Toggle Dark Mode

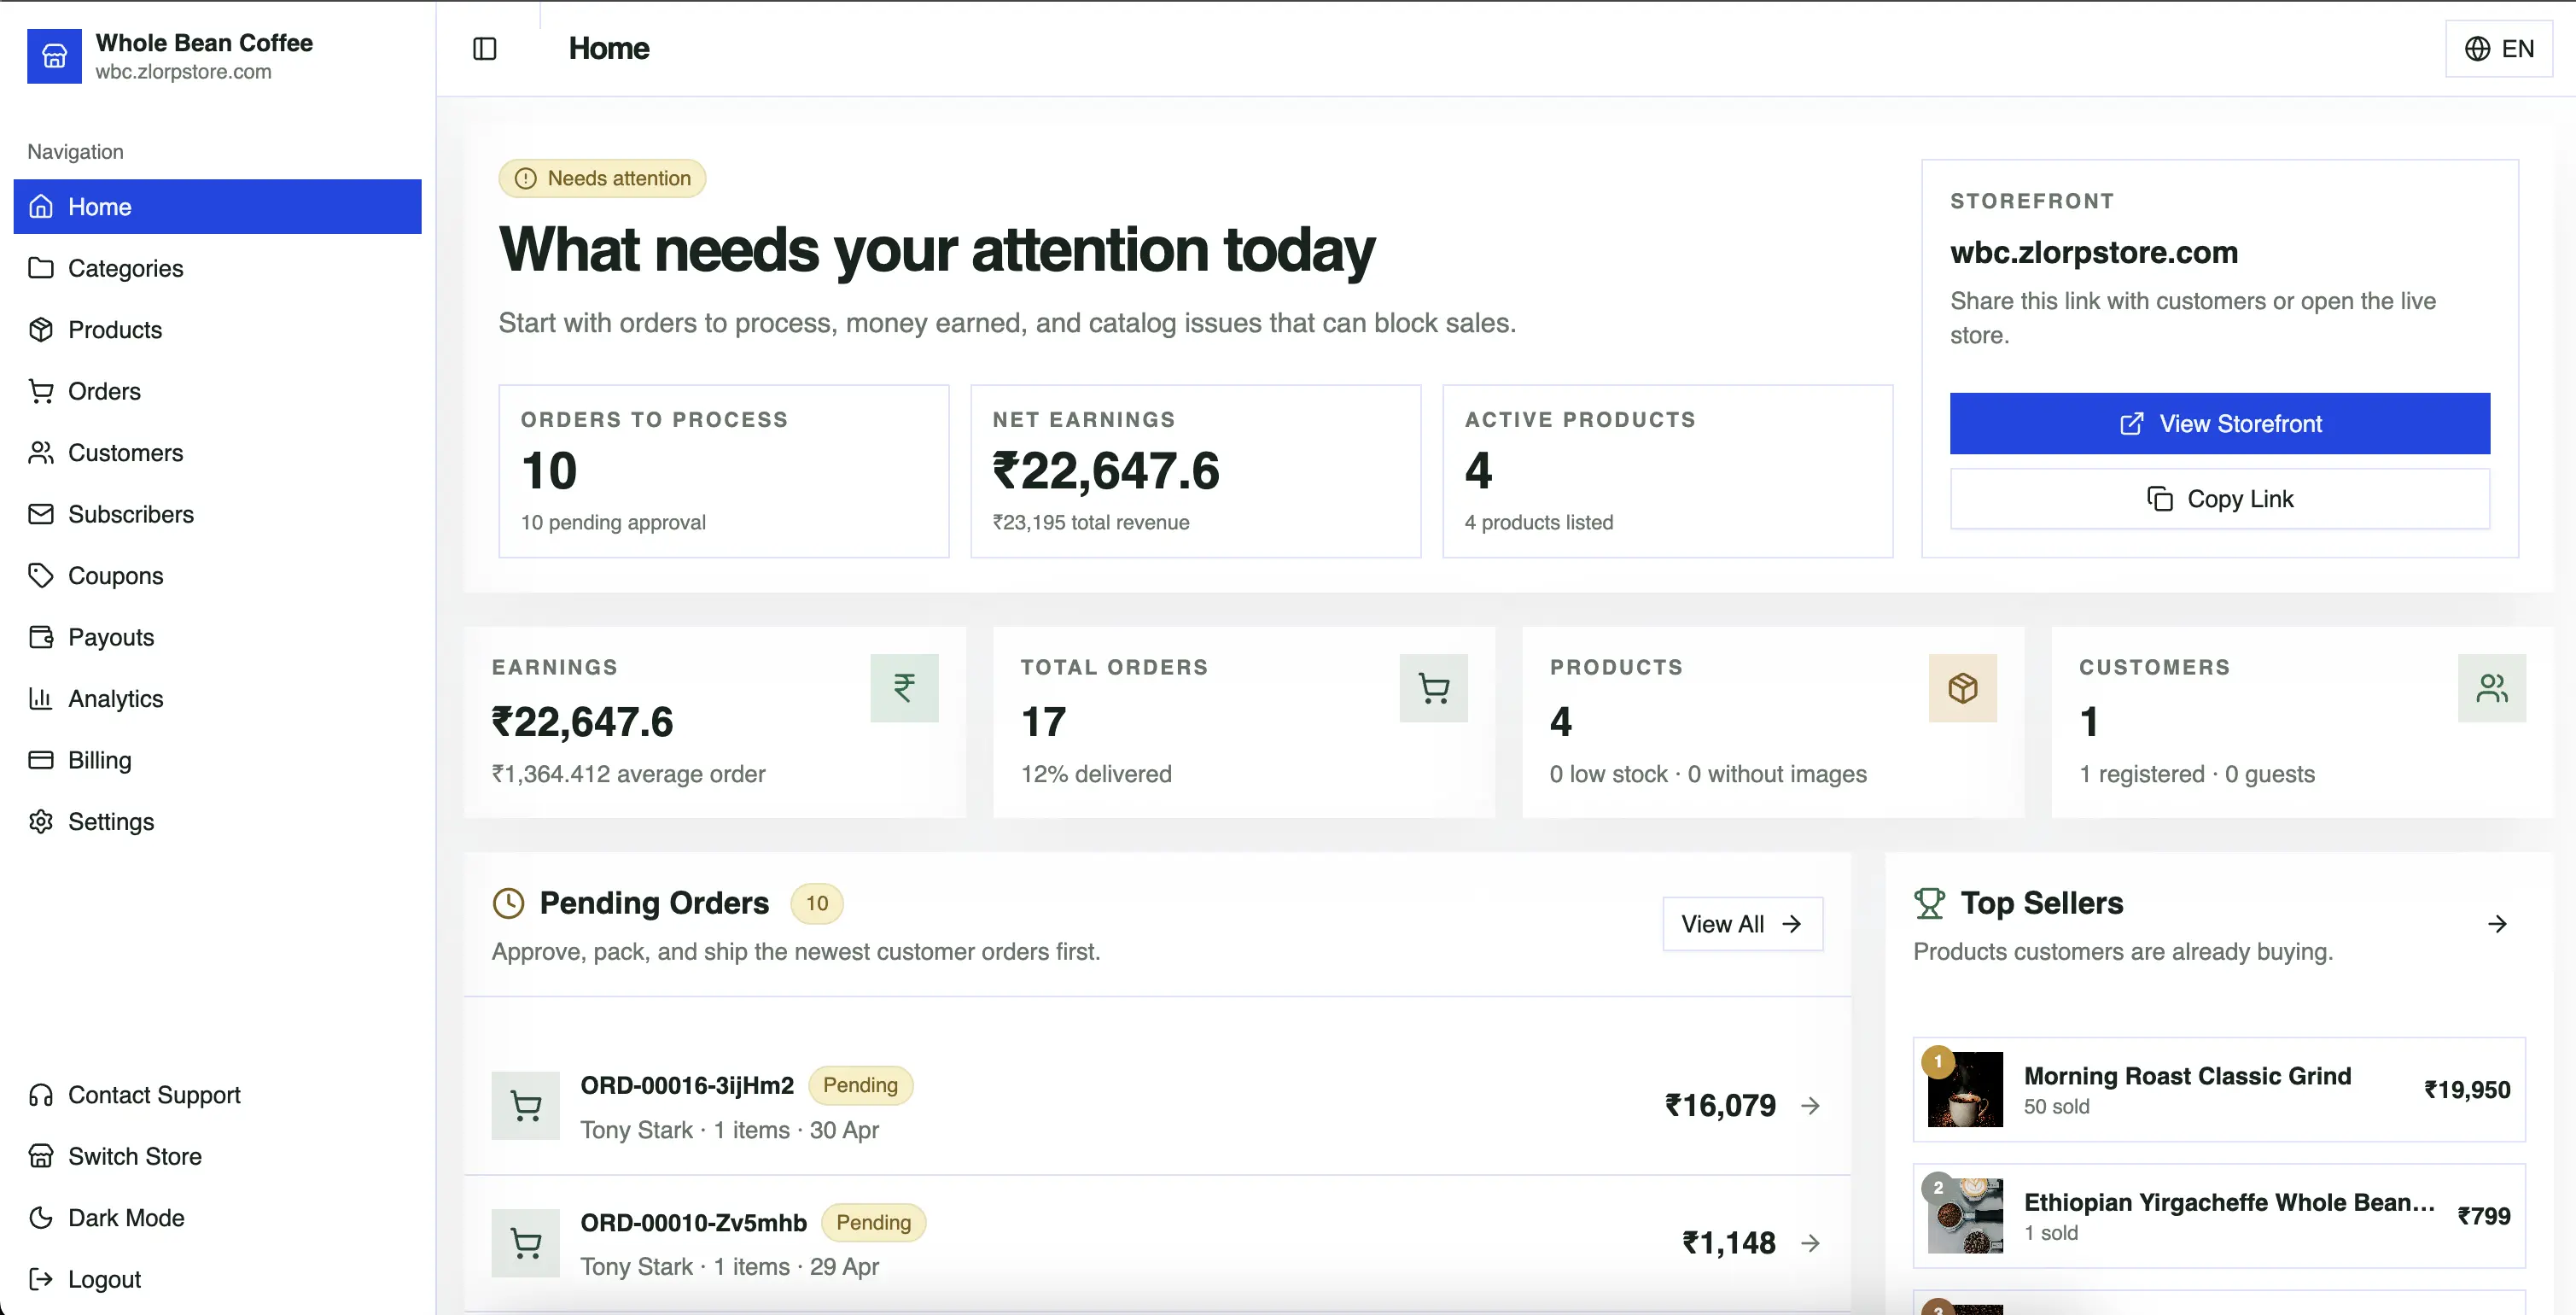tap(218, 1218)
